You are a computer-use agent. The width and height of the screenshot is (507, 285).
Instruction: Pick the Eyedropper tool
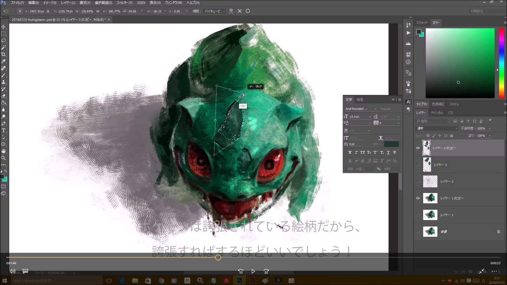[x=4, y=61]
